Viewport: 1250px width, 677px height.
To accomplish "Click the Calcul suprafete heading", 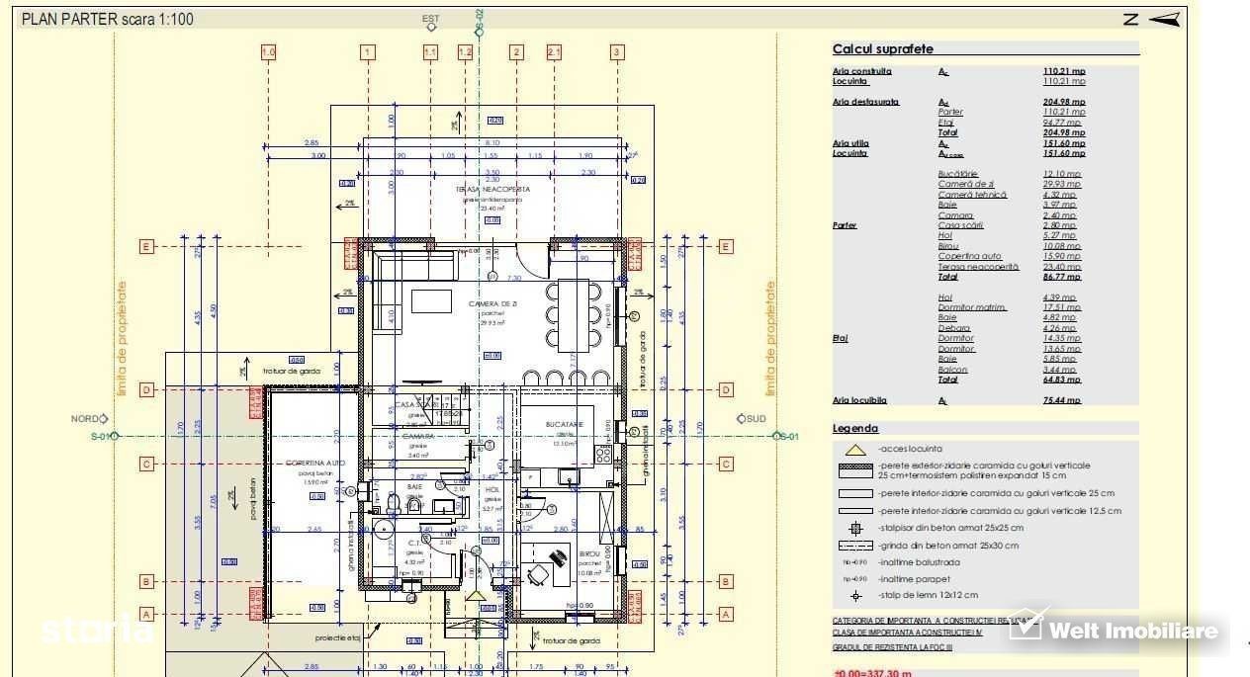I will [882, 49].
